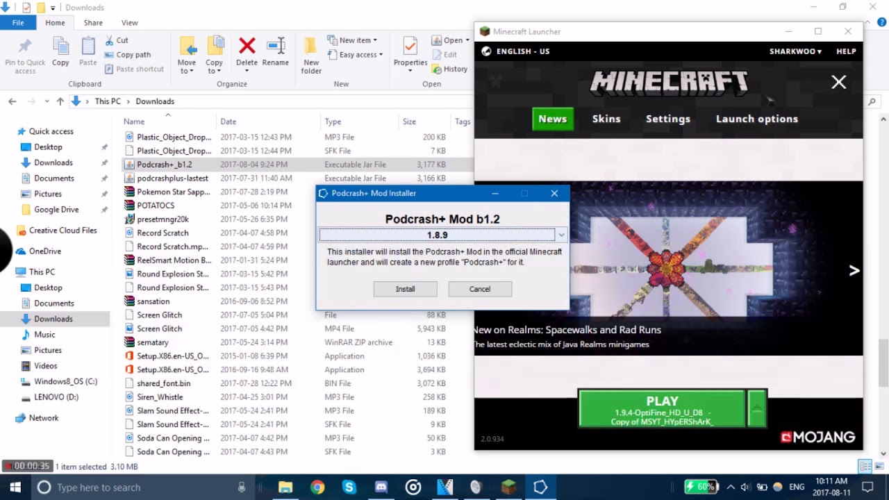889x500 pixels.
Task: Click Copy path in Clipboard group
Action: pos(127,55)
